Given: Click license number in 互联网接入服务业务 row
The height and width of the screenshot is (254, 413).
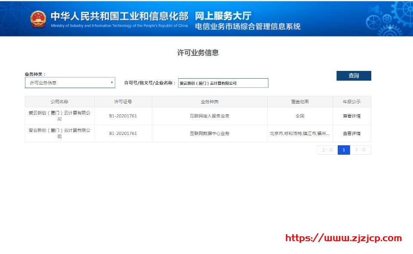Looking at the screenshot, I should click(123, 116).
